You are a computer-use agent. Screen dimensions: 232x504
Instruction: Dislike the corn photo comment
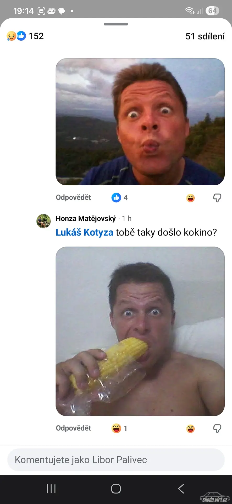[217, 429]
